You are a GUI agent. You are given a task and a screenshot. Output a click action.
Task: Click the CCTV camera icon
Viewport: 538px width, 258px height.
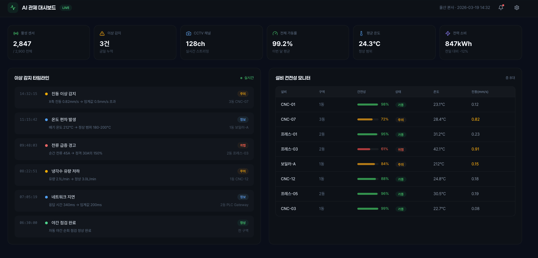(x=189, y=33)
